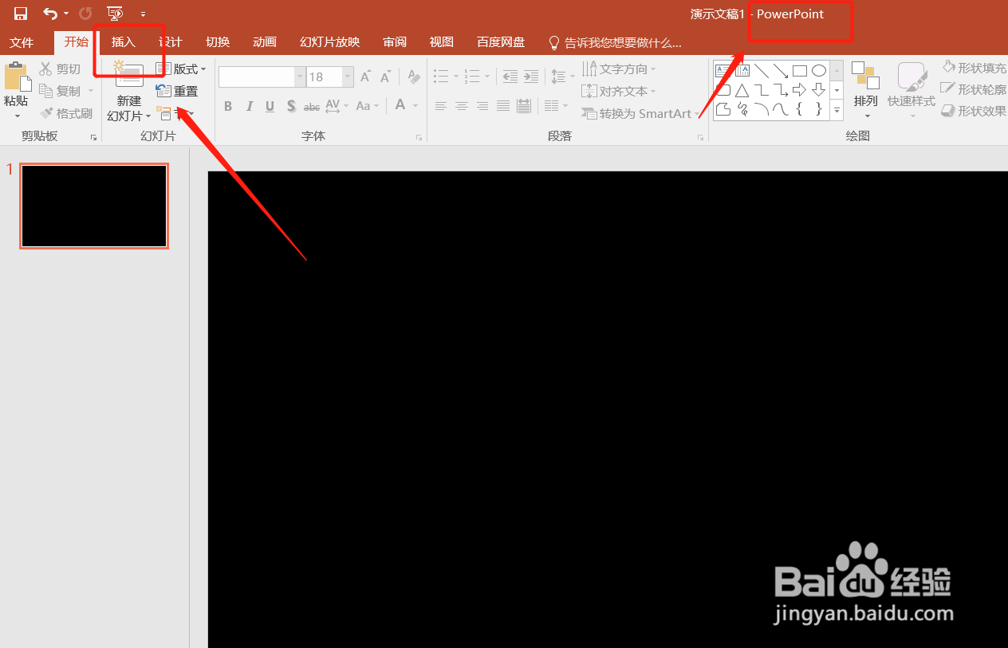Click the columns icon in 段落 group
The height and width of the screenshot is (648, 1008).
550,106
